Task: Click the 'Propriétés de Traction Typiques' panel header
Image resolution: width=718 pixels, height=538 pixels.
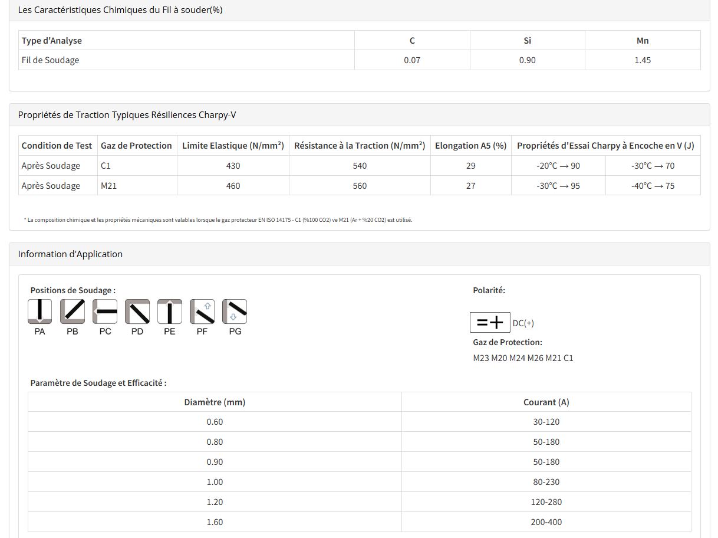Action: point(127,115)
